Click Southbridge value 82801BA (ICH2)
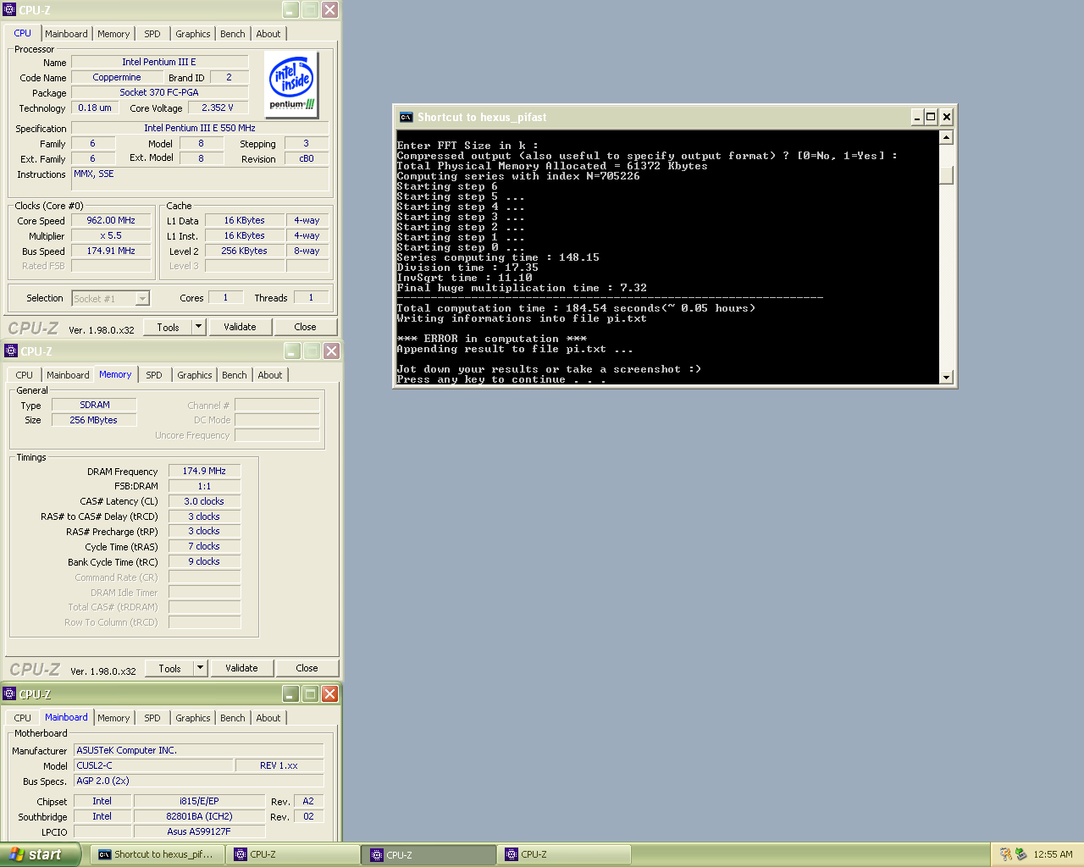1084x867 pixels. tap(200, 816)
